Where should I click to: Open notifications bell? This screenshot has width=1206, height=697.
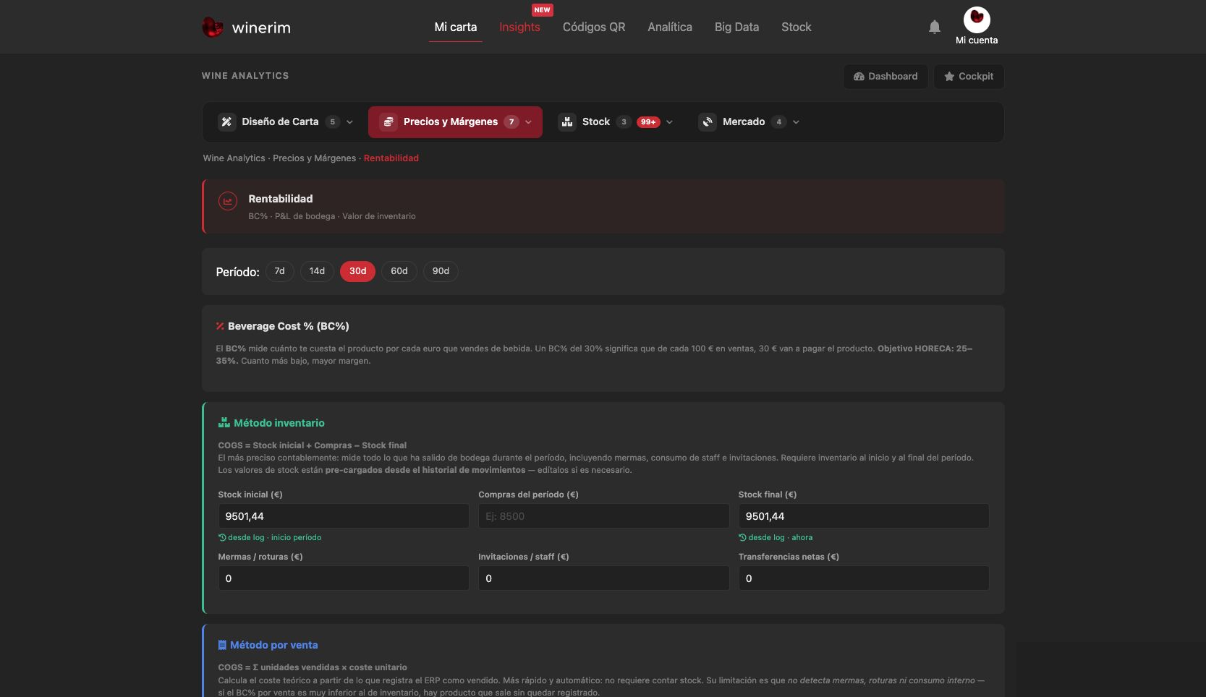935,27
